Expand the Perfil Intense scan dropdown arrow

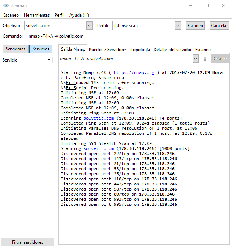click(178, 25)
